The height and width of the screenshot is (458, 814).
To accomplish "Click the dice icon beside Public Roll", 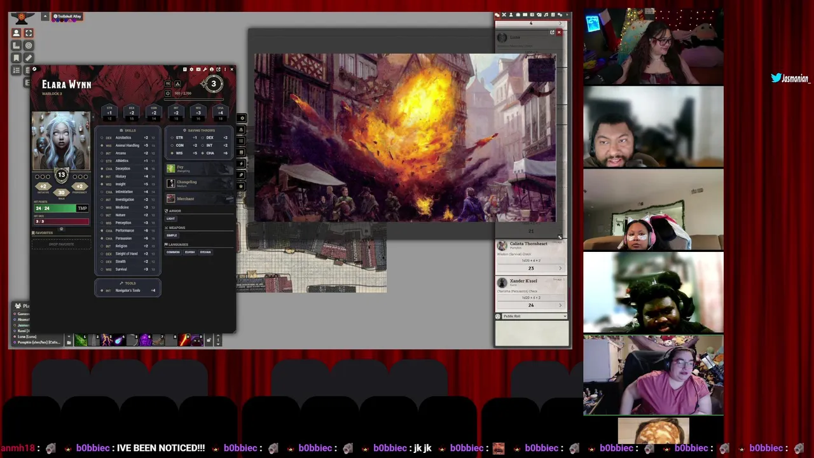I will coord(499,316).
